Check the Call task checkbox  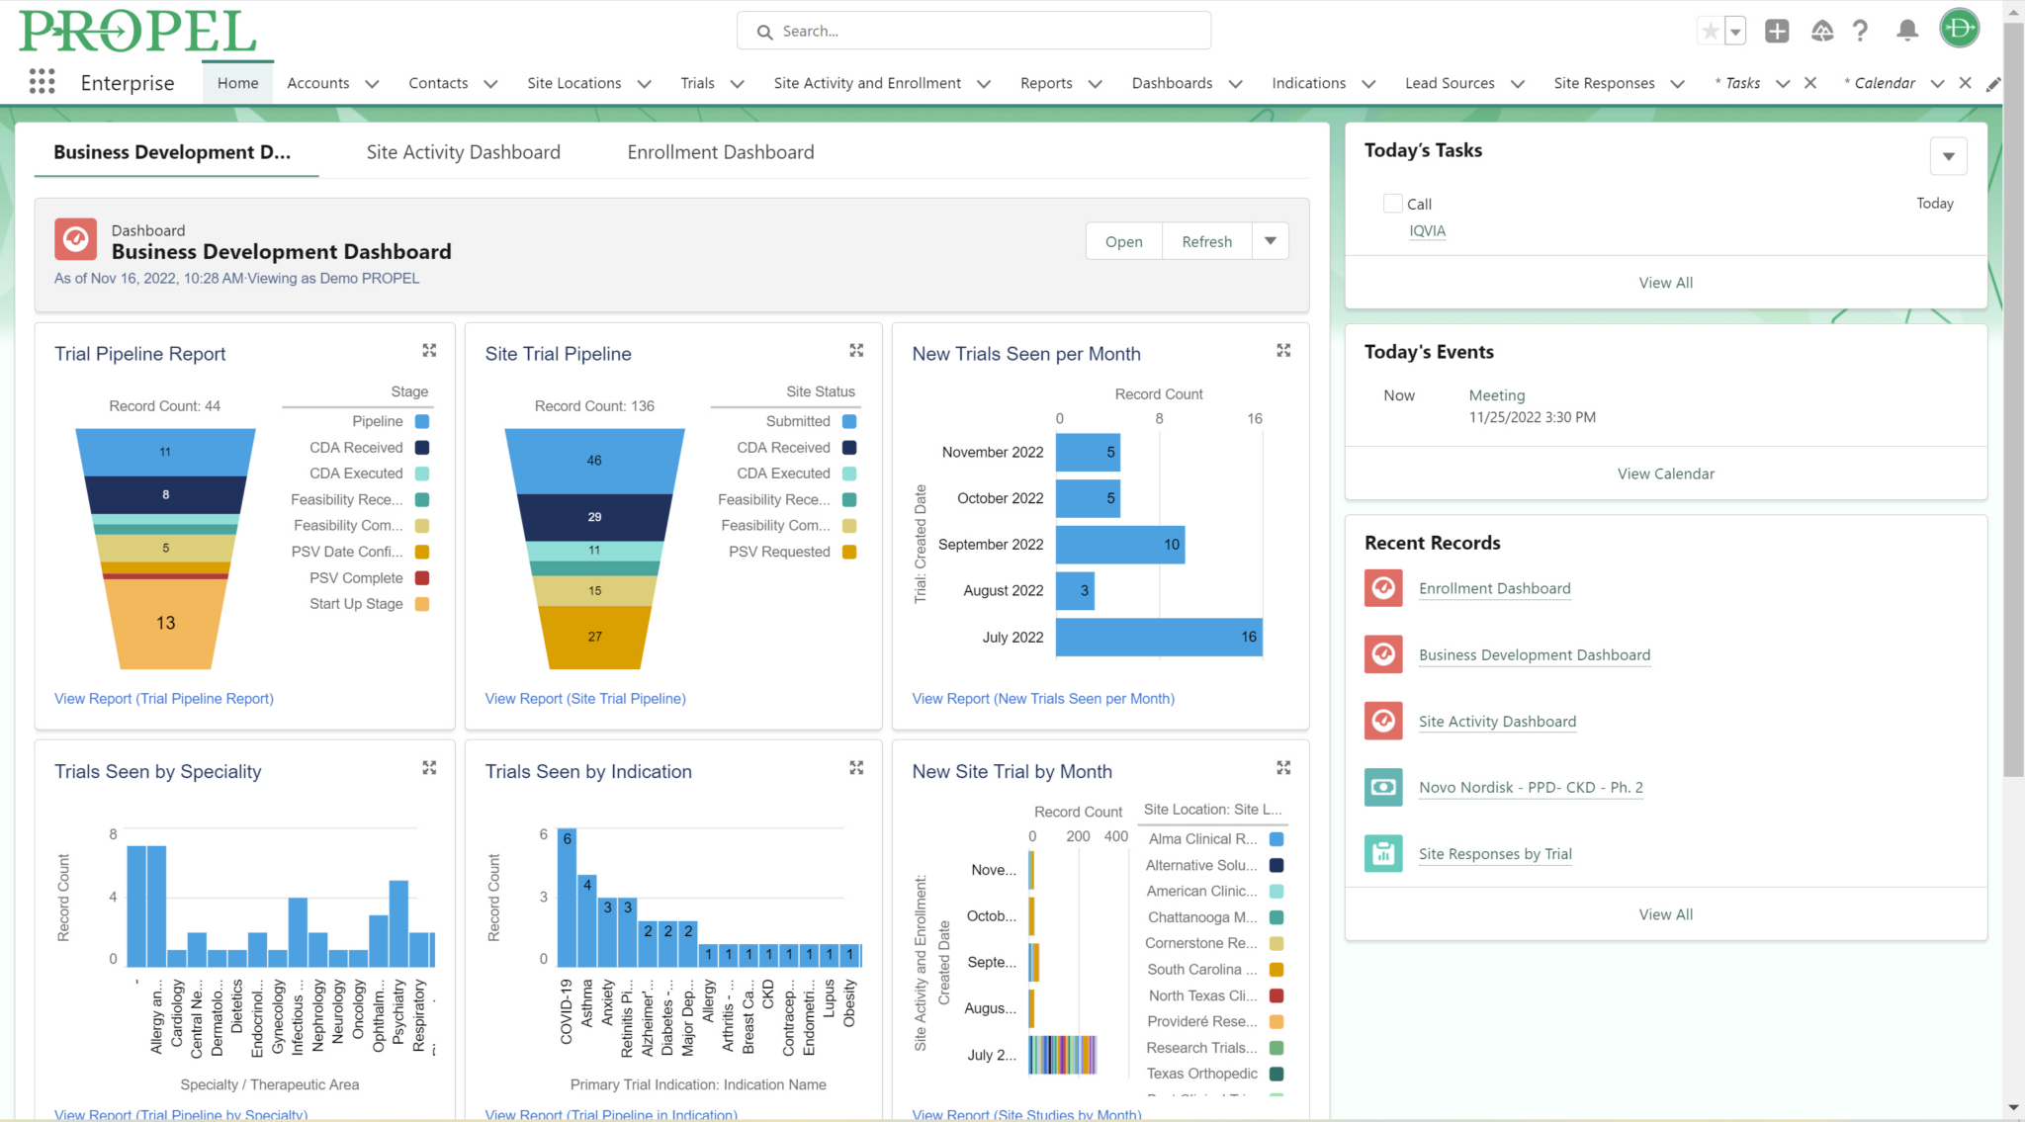[1393, 204]
